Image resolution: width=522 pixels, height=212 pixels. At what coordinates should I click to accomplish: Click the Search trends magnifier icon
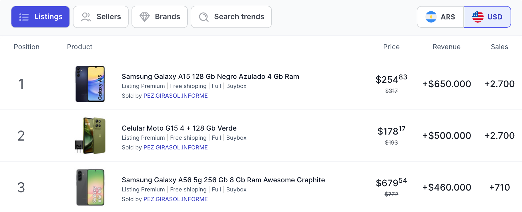point(204,17)
